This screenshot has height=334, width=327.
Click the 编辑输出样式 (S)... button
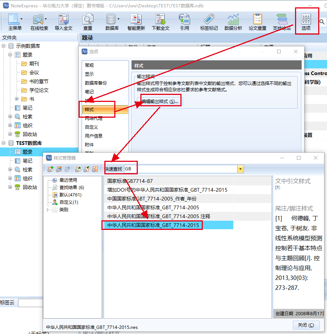coord(160,102)
